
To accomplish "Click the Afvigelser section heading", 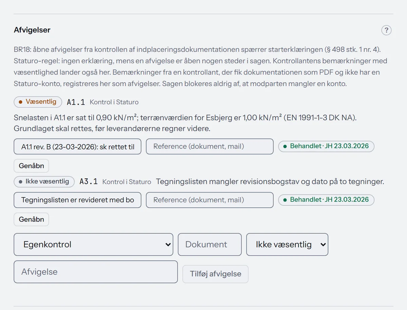I will click(32, 30).
